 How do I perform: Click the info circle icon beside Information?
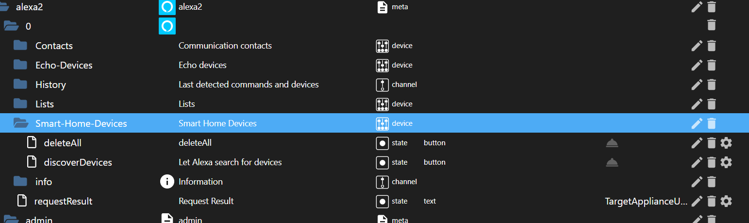click(167, 182)
